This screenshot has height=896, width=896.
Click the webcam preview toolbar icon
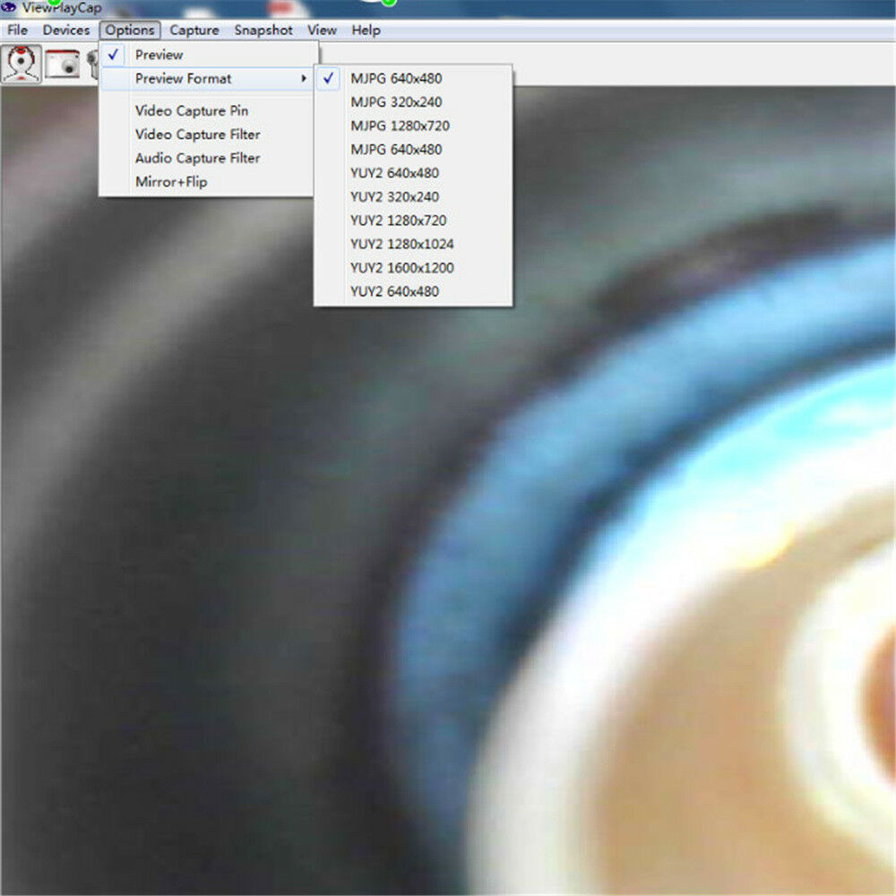click(22, 64)
